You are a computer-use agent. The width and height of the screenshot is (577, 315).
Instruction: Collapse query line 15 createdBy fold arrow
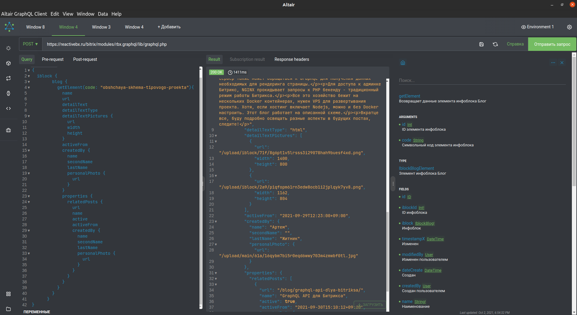[x=29, y=151]
